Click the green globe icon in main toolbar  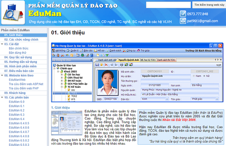pyautogui.click(x=83, y=55)
